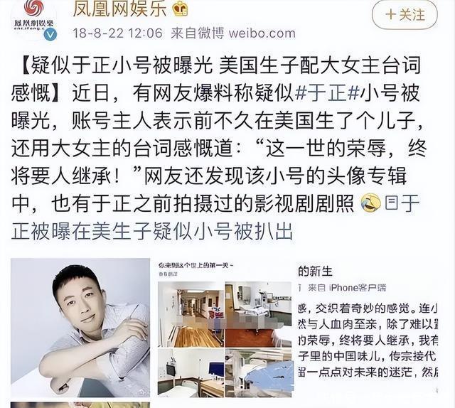Click the laughing-crying emoji in the post
Viewport: 455px width, 408px height.
[370, 203]
